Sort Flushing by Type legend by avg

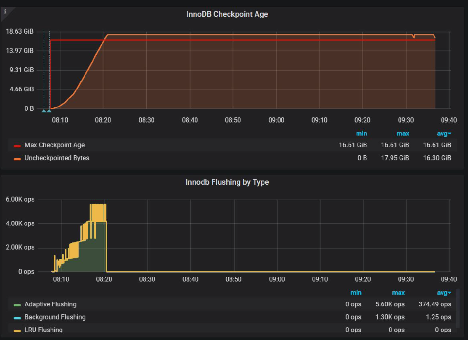tap(444, 293)
